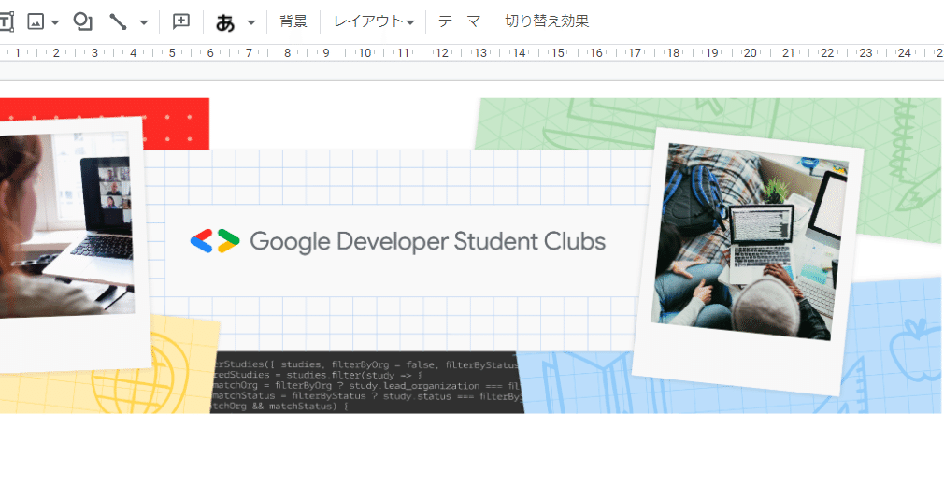
Task: Select the line tool icon
Action: 118,22
